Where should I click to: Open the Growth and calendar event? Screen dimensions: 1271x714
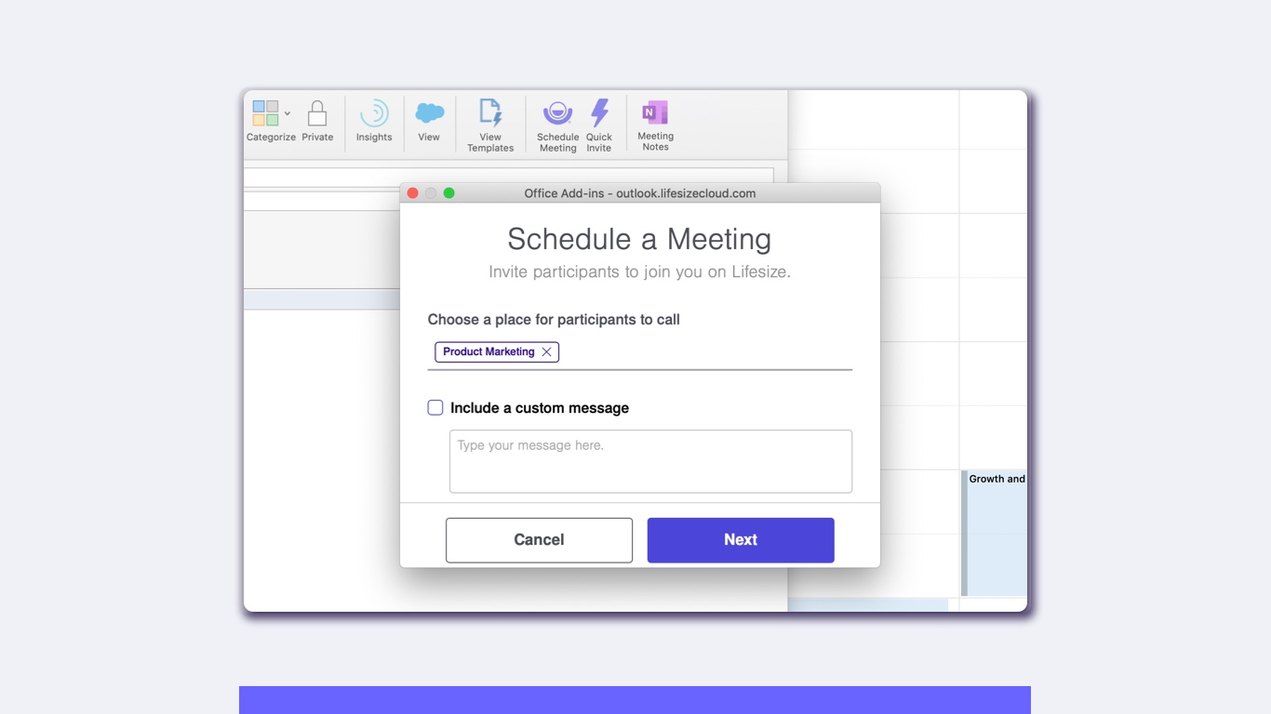click(995, 533)
